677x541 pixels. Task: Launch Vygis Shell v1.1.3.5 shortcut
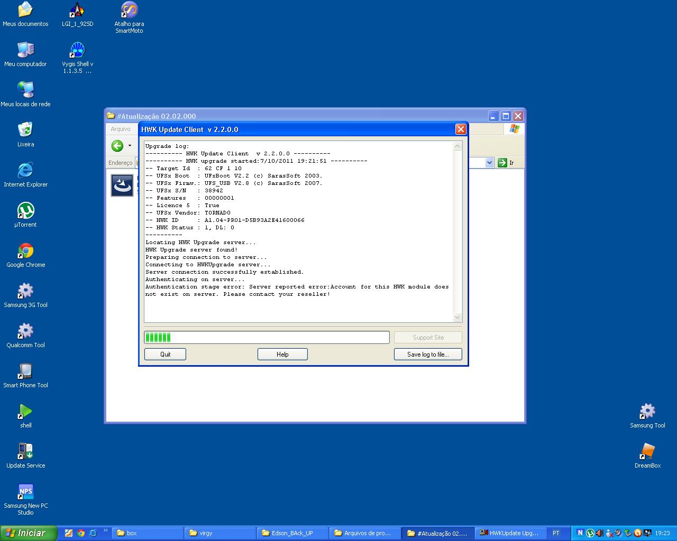point(77,58)
